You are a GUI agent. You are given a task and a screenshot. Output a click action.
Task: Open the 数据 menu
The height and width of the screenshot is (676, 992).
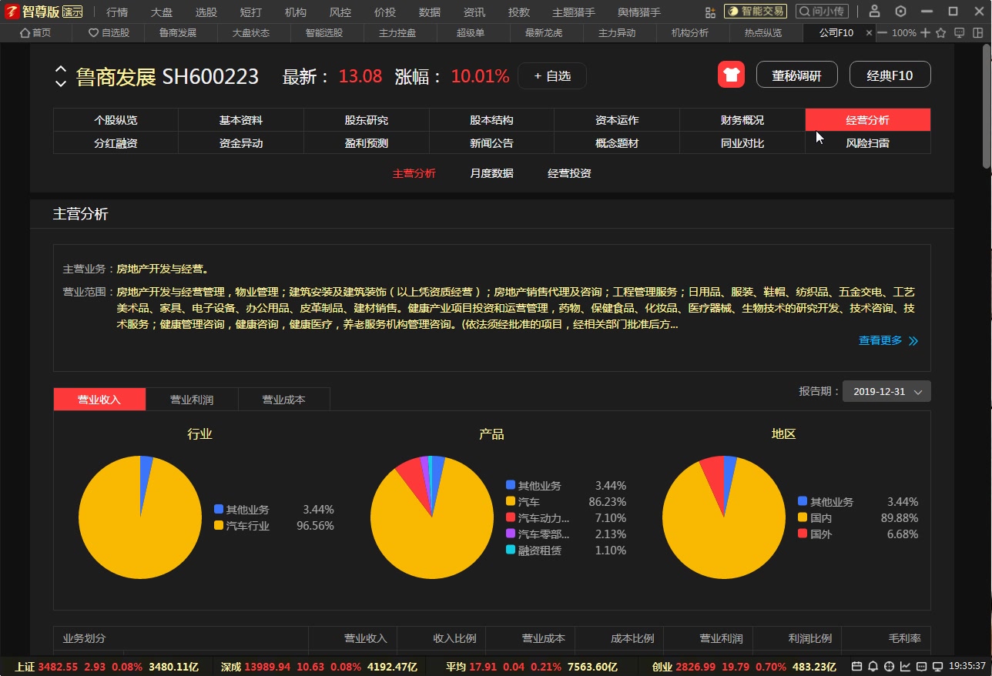tap(430, 12)
